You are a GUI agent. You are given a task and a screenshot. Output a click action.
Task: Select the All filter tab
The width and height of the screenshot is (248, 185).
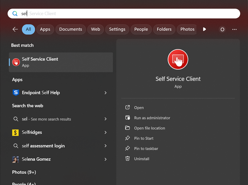[29, 29]
